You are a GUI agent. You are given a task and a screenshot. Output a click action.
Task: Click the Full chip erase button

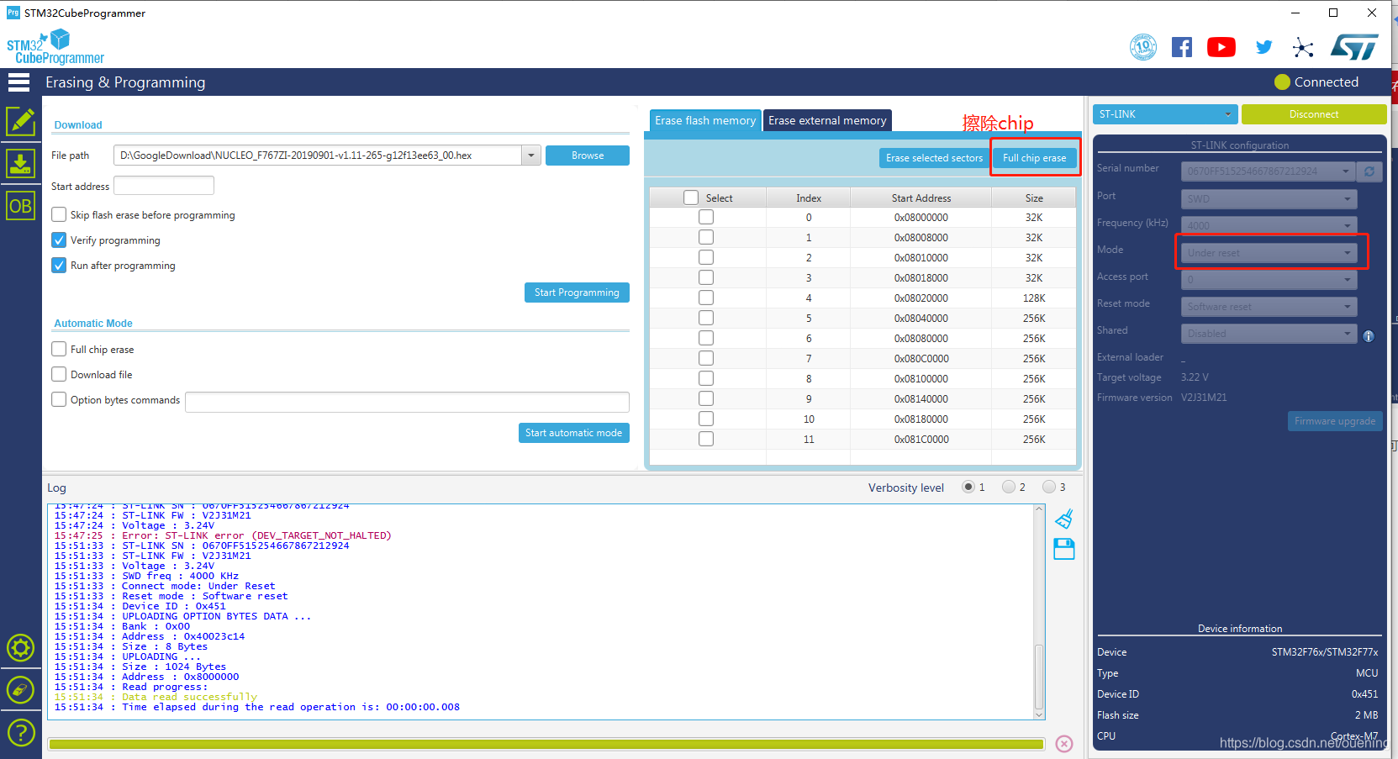click(x=1034, y=158)
